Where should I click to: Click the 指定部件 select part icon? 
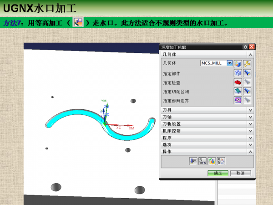[x=238, y=73]
